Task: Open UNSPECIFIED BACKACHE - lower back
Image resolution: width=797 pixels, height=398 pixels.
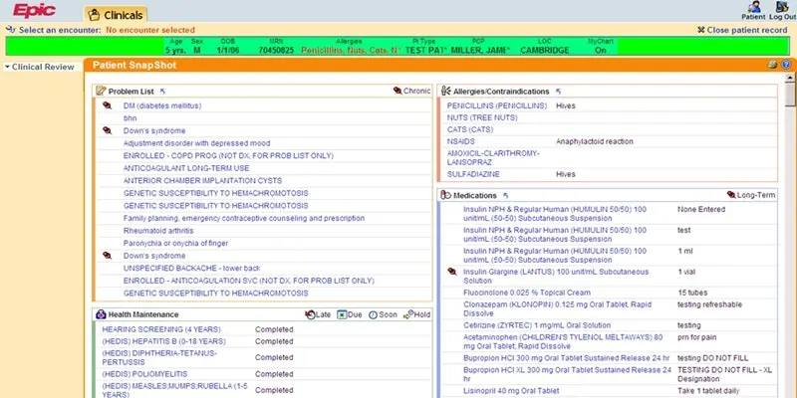Action: click(x=191, y=268)
